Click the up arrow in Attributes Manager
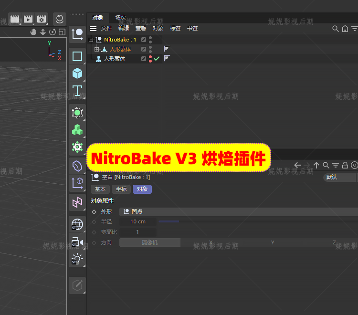 316,165
